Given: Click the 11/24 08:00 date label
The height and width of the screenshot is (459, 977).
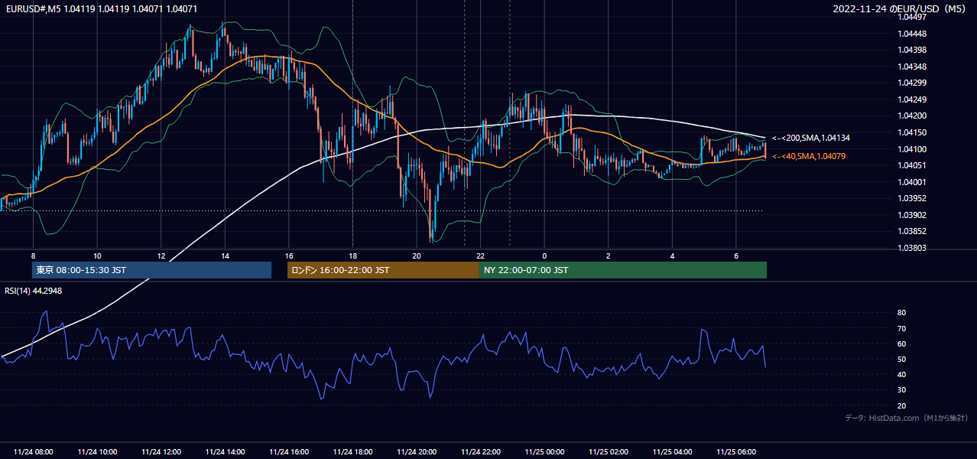Looking at the screenshot, I should (34, 452).
